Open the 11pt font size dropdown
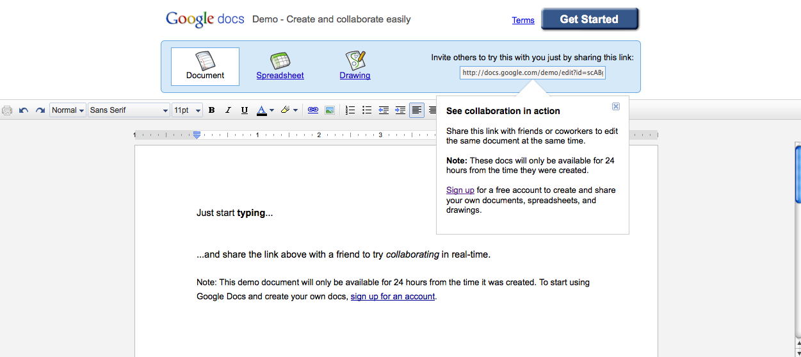This screenshot has width=801, height=357. pos(188,110)
